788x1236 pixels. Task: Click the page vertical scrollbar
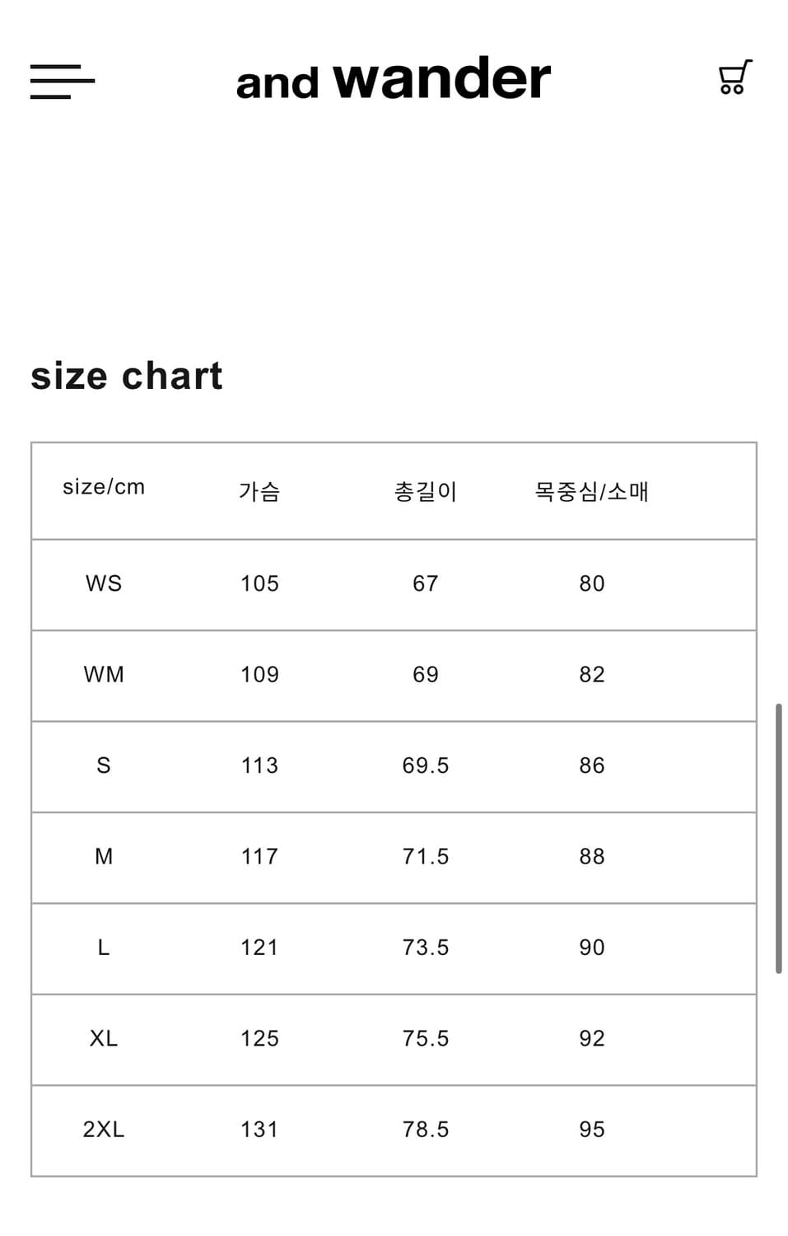pos(778,838)
